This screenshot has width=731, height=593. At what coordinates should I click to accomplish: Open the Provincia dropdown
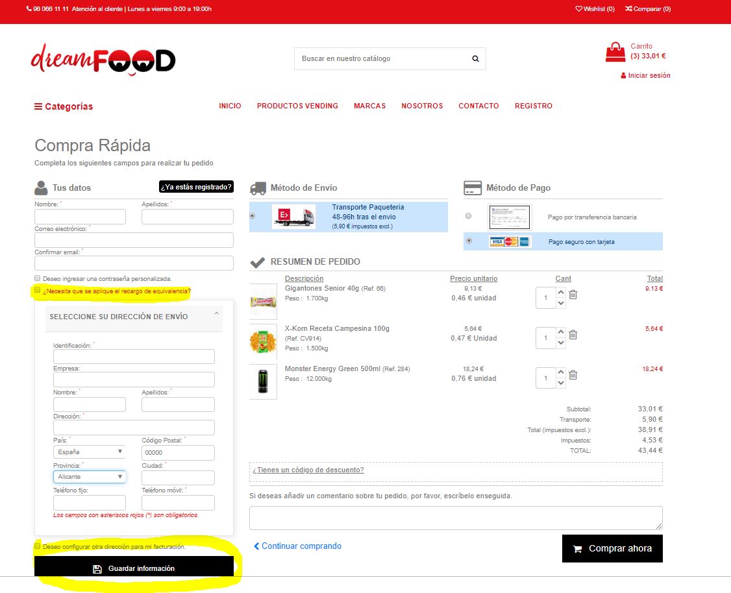[x=90, y=477]
